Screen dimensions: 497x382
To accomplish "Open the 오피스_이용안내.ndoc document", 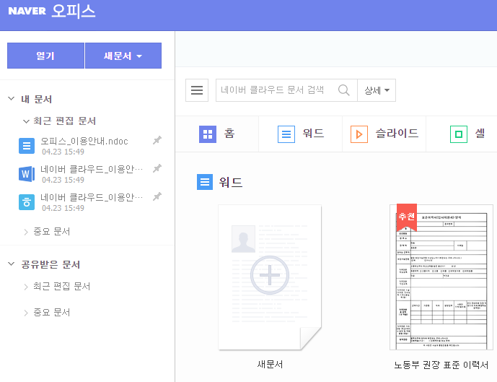I will point(84,142).
